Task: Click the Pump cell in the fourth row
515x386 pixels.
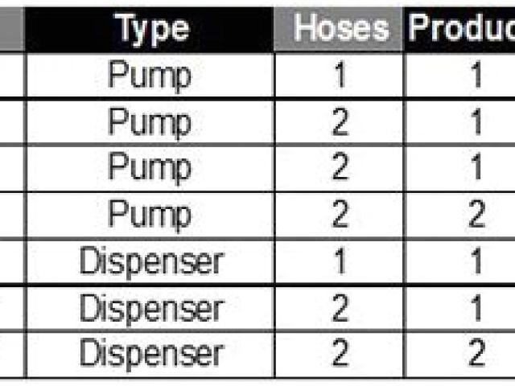Action: pyautogui.click(x=150, y=215)
